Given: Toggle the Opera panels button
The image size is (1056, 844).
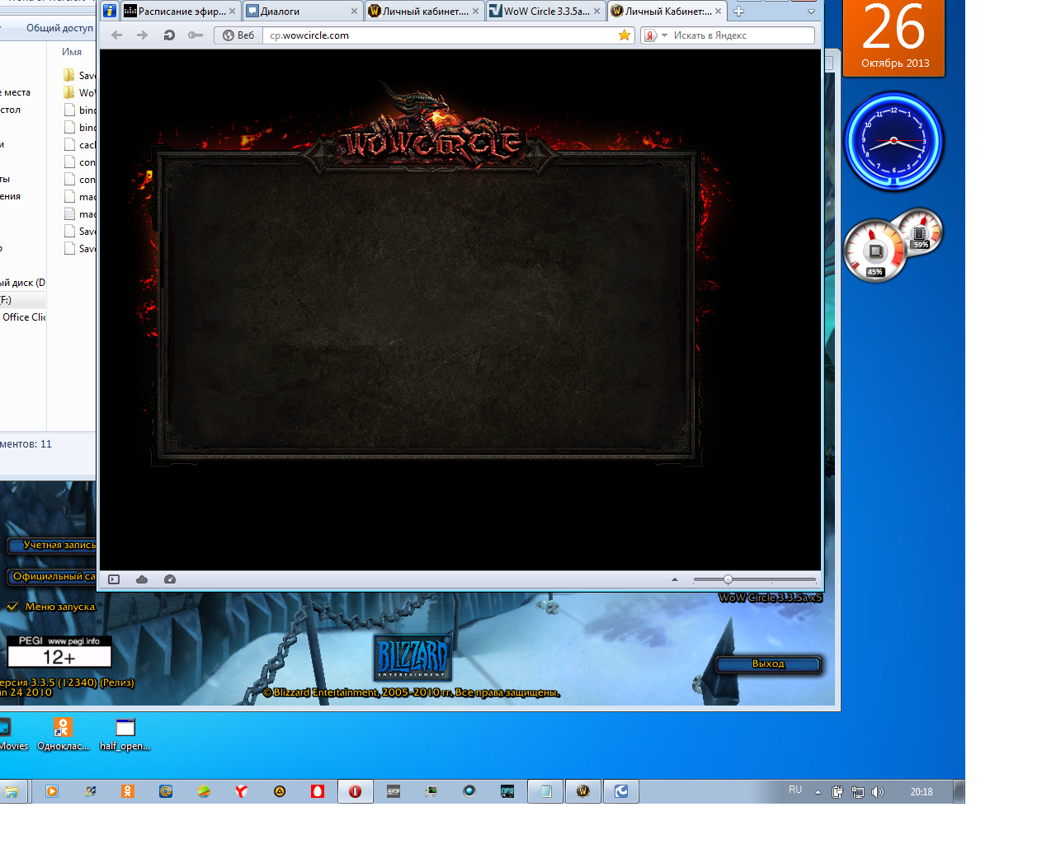Looking at the screenshot, I should 114,579.
